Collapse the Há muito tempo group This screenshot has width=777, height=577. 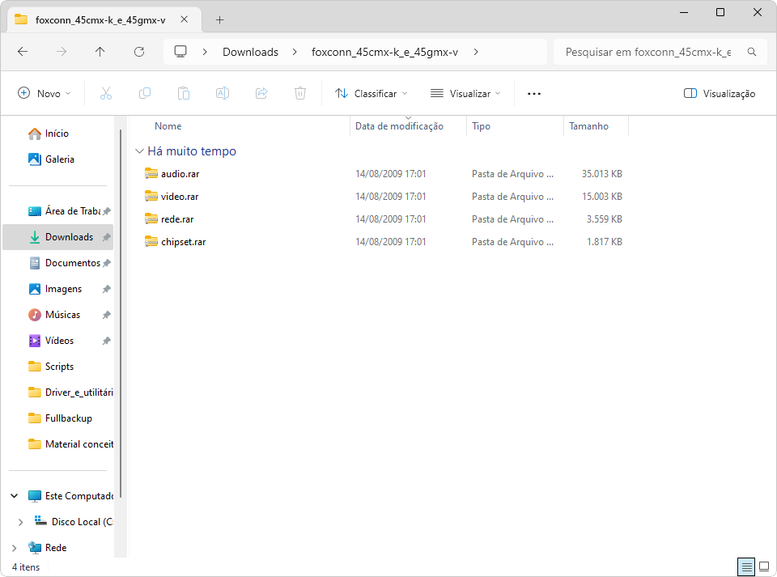coord(140,151)
